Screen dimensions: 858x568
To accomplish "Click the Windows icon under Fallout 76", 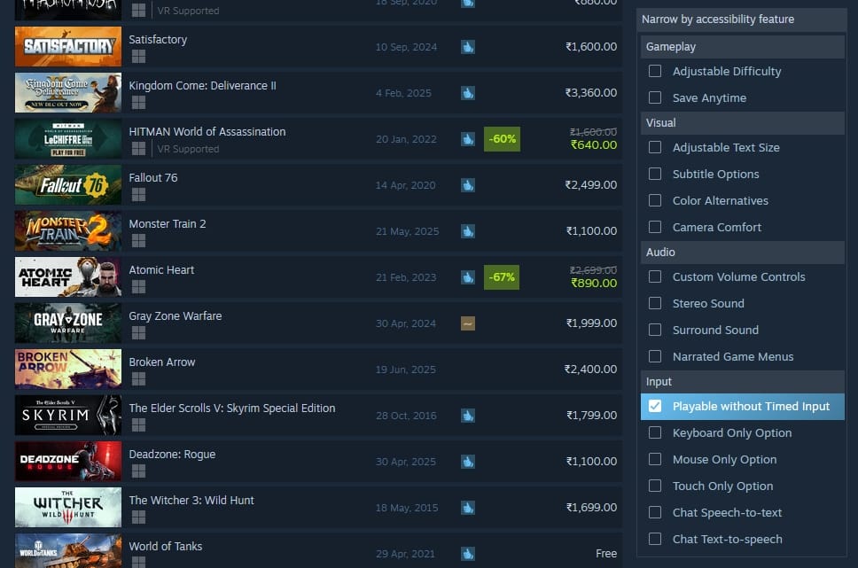I will pos(138,194).
